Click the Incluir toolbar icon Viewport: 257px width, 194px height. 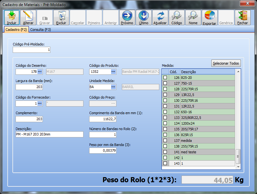12,17
